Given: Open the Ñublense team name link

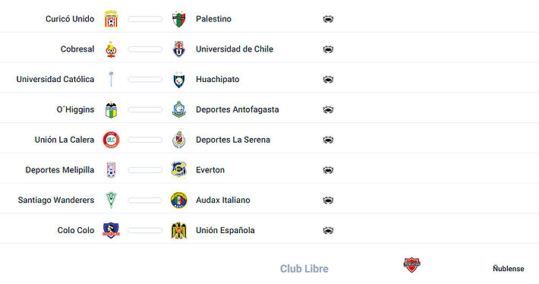Looking at the screenshot, I should click(x=509, y=269).
